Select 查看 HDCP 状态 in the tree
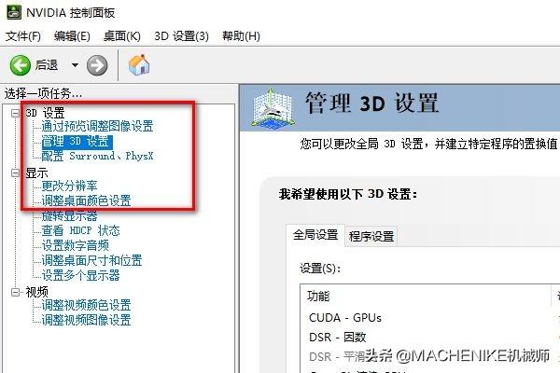The width and height of the screenshot is (560, 373). click(x=80, y=231)
